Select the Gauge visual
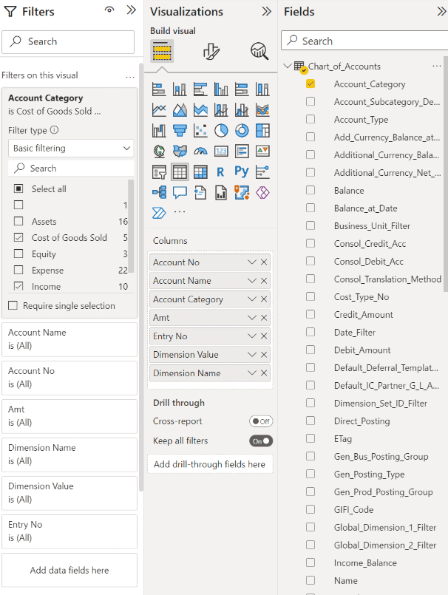Screen dimensions: 448x595 tap(200, 151)
